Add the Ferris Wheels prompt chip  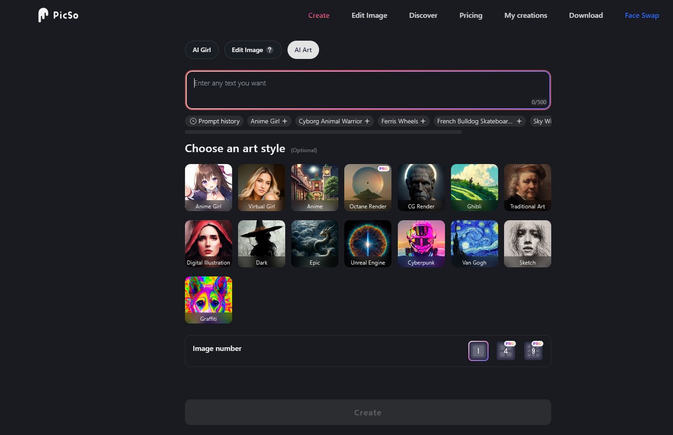coord(403,121)
